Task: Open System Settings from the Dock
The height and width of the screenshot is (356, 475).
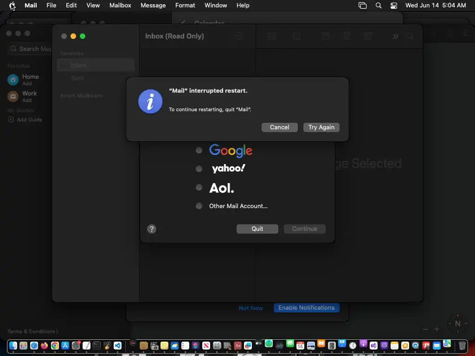Action: point(76,345)
